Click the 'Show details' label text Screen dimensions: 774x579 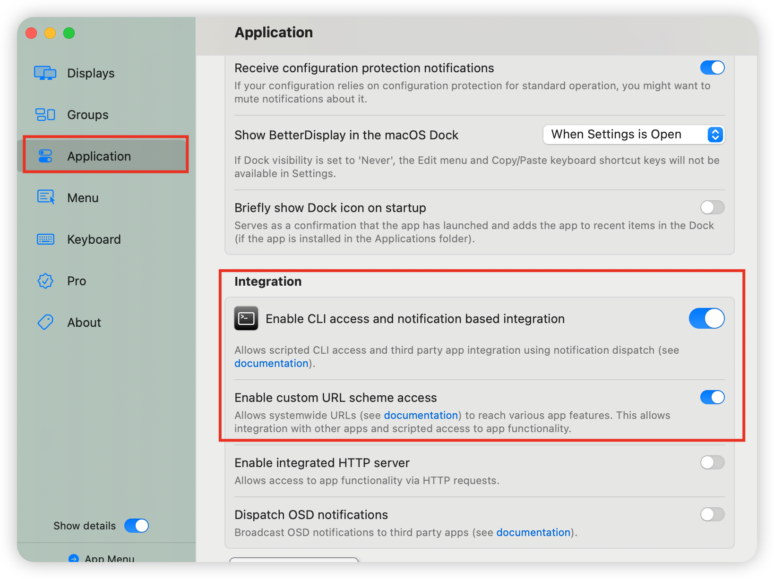(85, 526)
